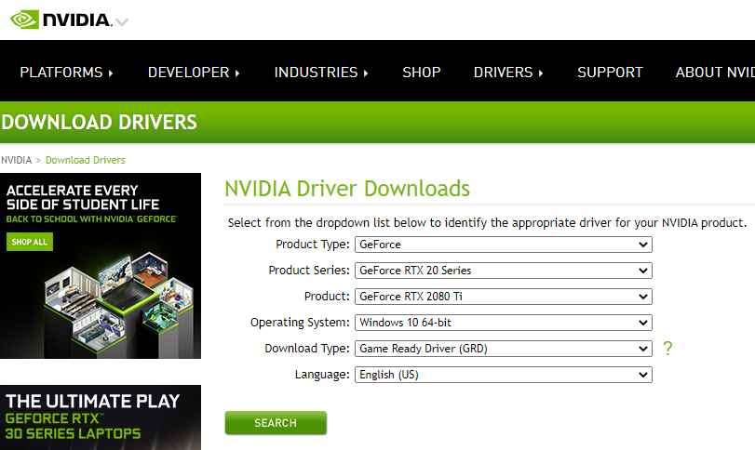Click the 'Select from the dropdown list' instruction text

(x=487, y=222)
